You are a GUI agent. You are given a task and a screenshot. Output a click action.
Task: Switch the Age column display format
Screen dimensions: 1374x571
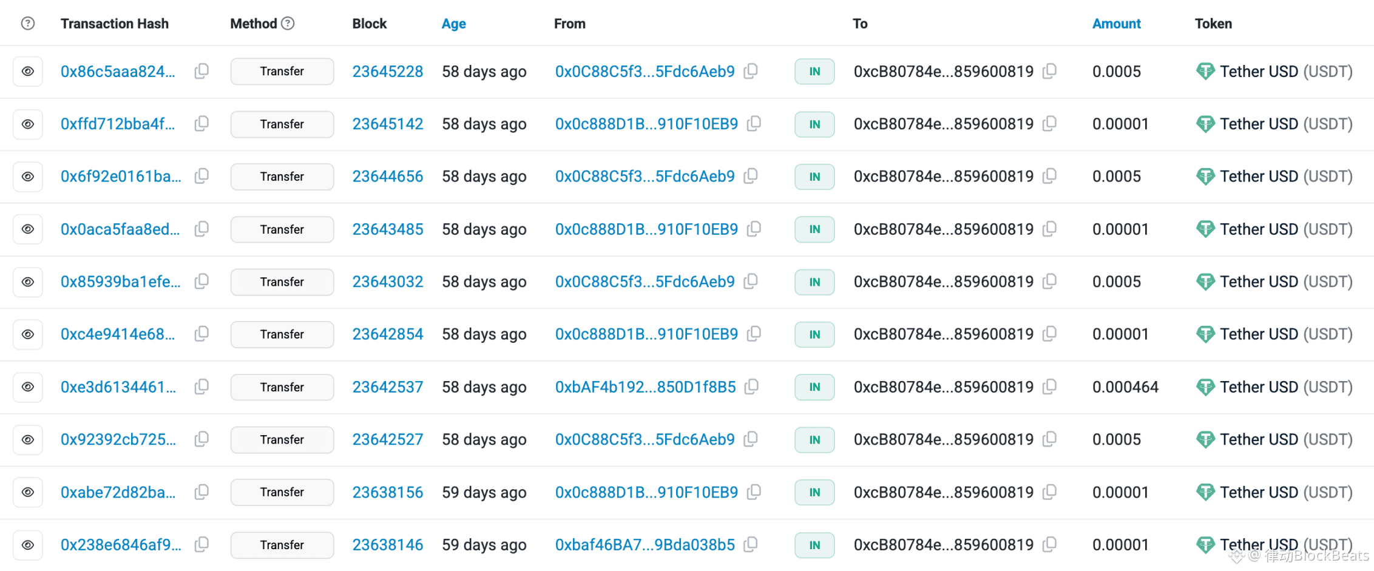tap(454, 24)
